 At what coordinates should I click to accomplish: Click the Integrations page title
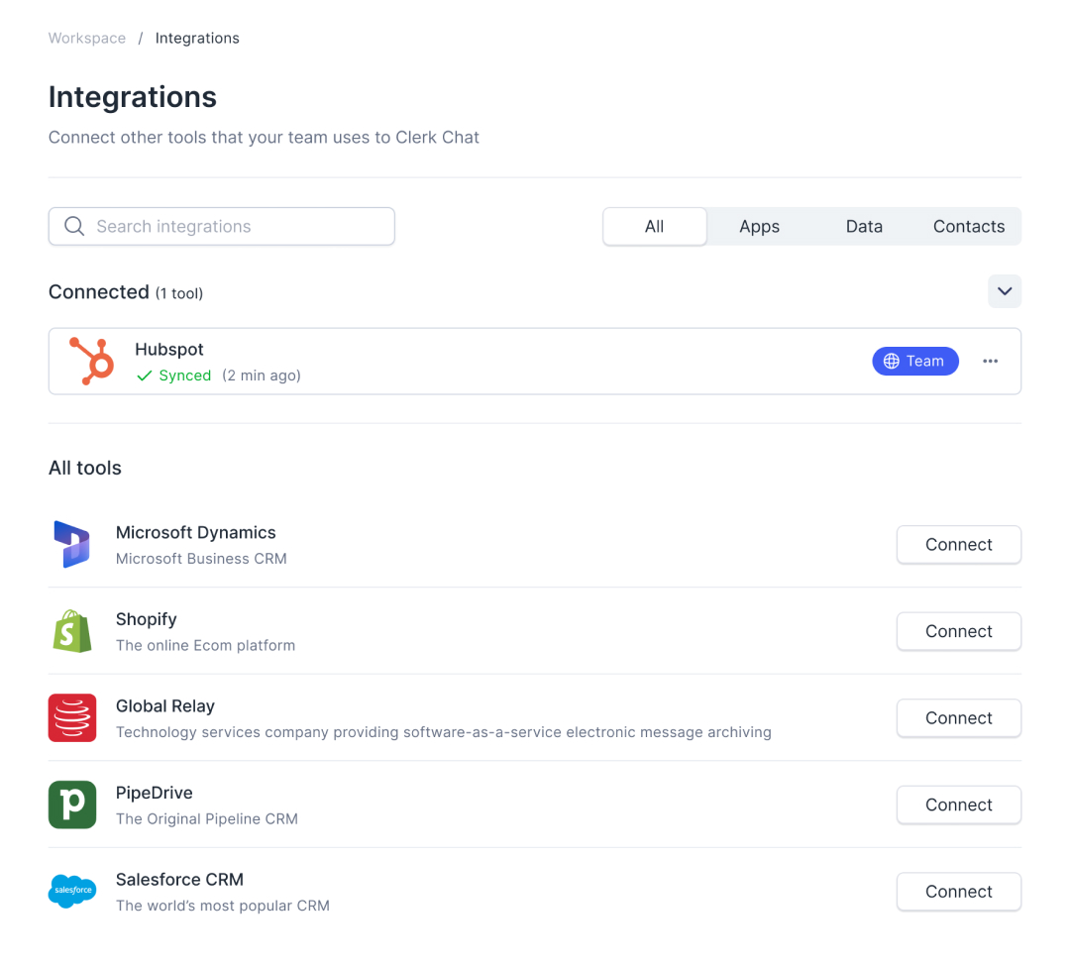pyautogui.click(x=133, y=97)
